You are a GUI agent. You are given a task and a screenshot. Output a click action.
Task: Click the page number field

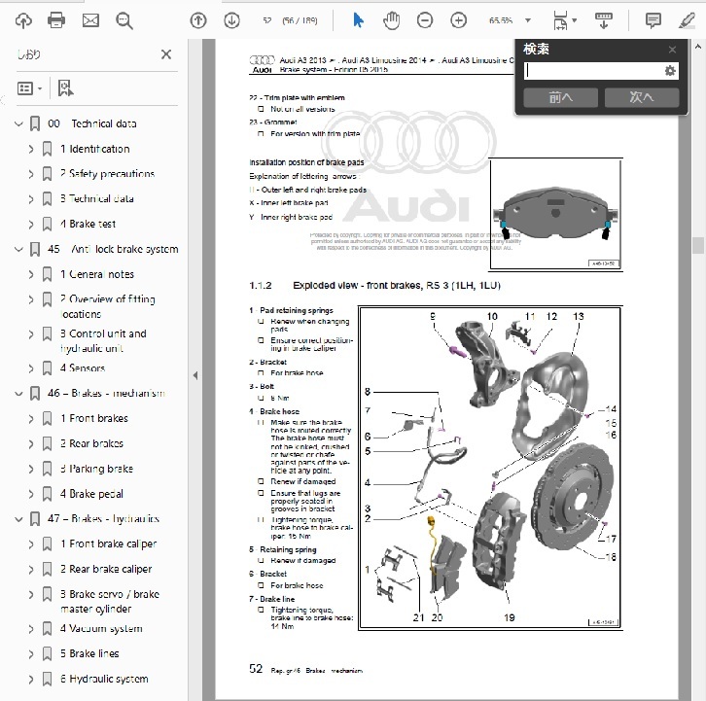click(267, 20)
